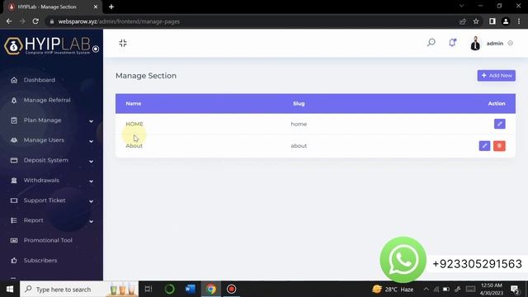Open the Subscribers sidebar entry
Viewport: 528px width, 297px height.
tap(40, 261)
